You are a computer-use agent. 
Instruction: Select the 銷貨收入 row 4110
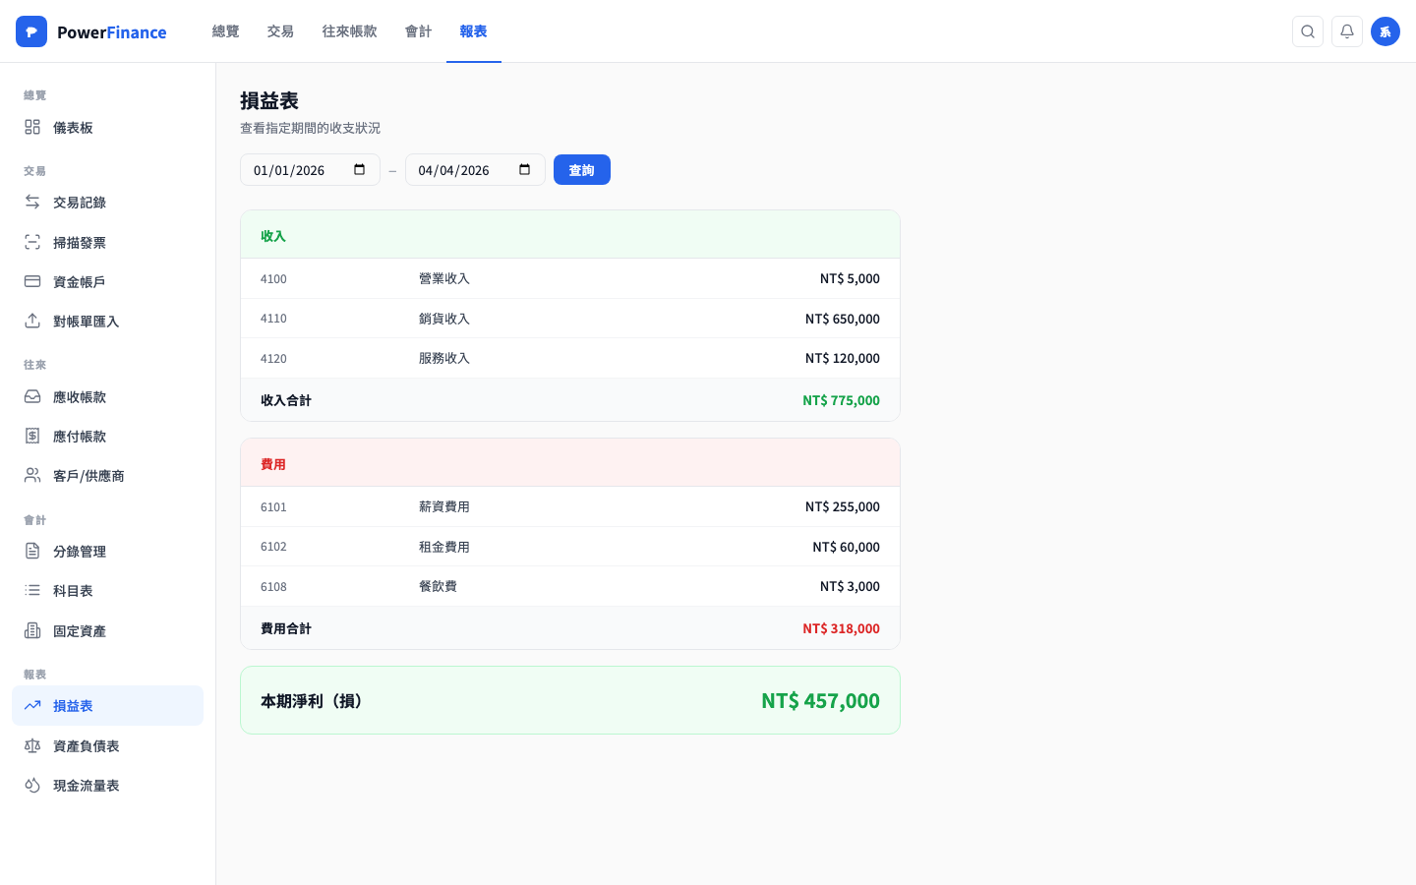click(x=569, y=319)
